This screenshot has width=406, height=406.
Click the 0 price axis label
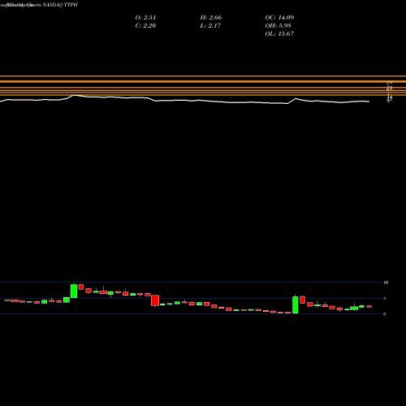pos(384,314)
